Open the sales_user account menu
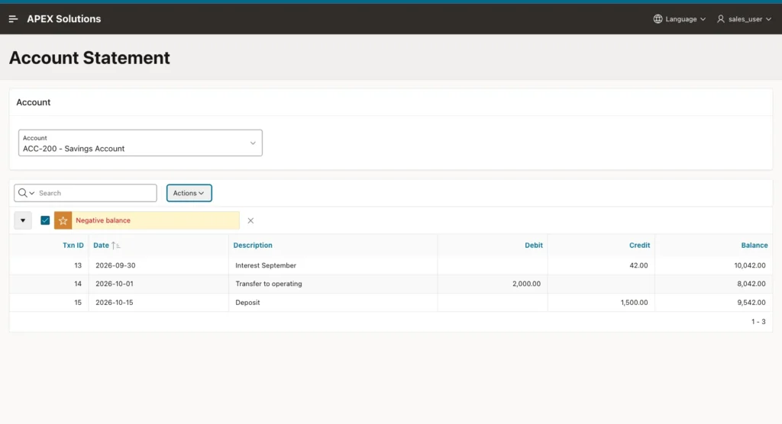The height and width of the screenshot is (424, 782). tap(744, 19)
